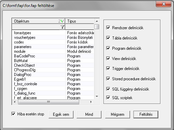Click the list scroll up arrow

(x=97, y=21)
